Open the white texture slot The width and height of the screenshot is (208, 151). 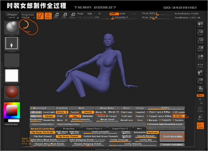click(x=12, y=76)
